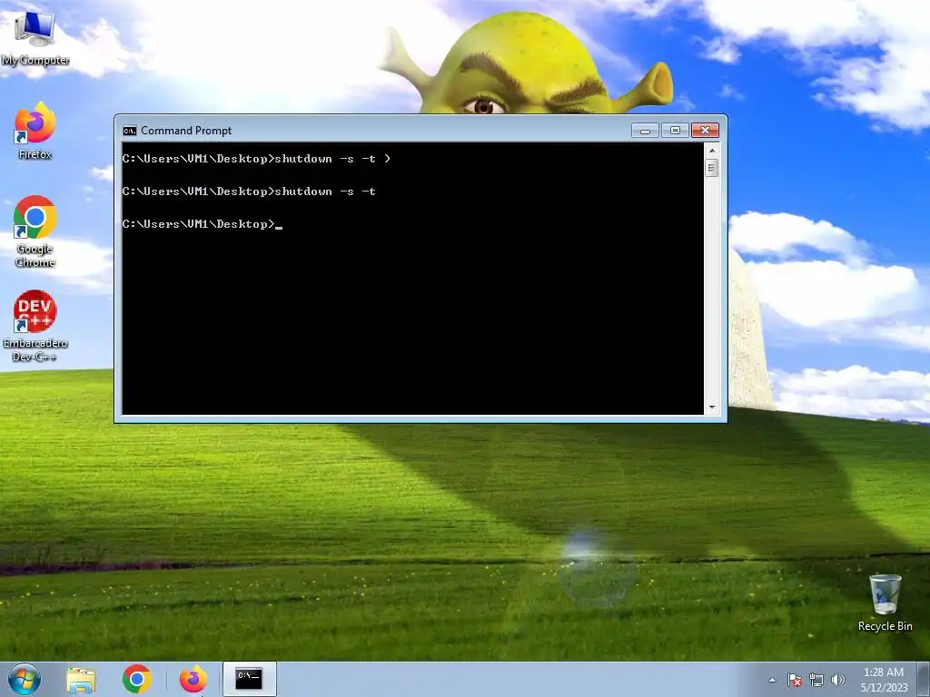This screenshot has width=930, height=697.
Task: Open the network status tray icon
Action: tap(816, 680)
